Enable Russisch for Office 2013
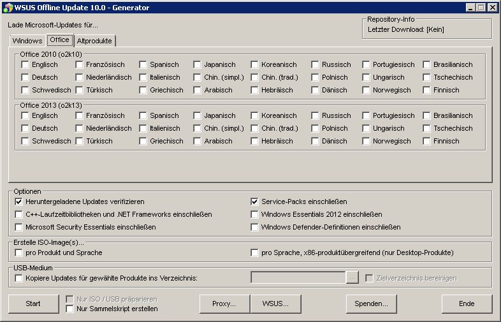501x322 pixels. point(315,115)
